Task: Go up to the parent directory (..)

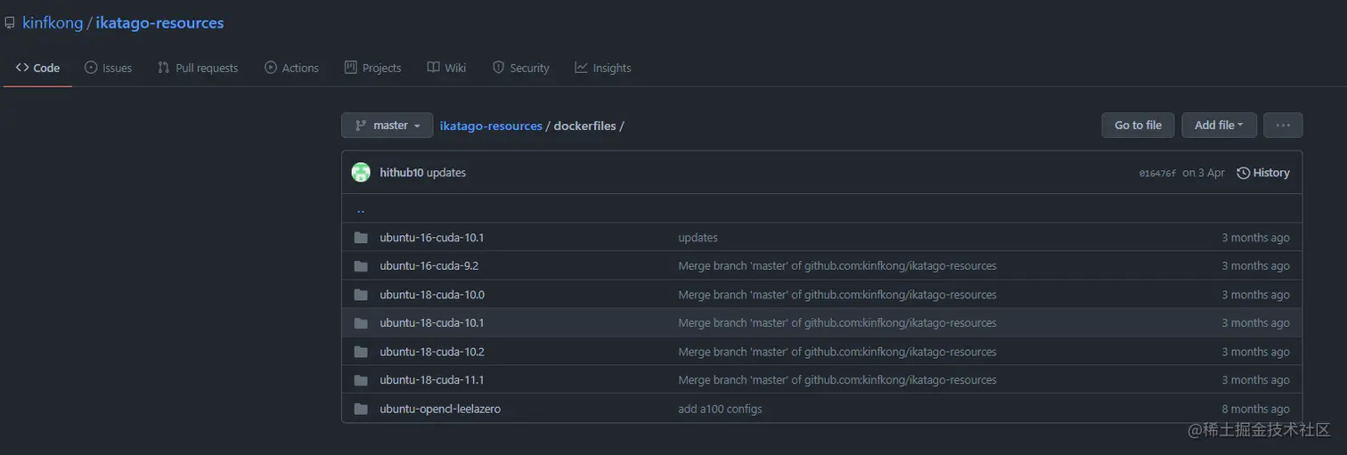Action: (x=361, y=210)
